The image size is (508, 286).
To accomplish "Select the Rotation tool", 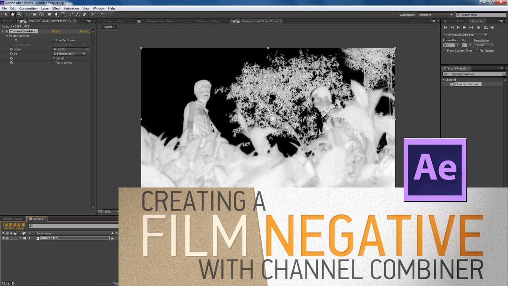I will point(28,14).
